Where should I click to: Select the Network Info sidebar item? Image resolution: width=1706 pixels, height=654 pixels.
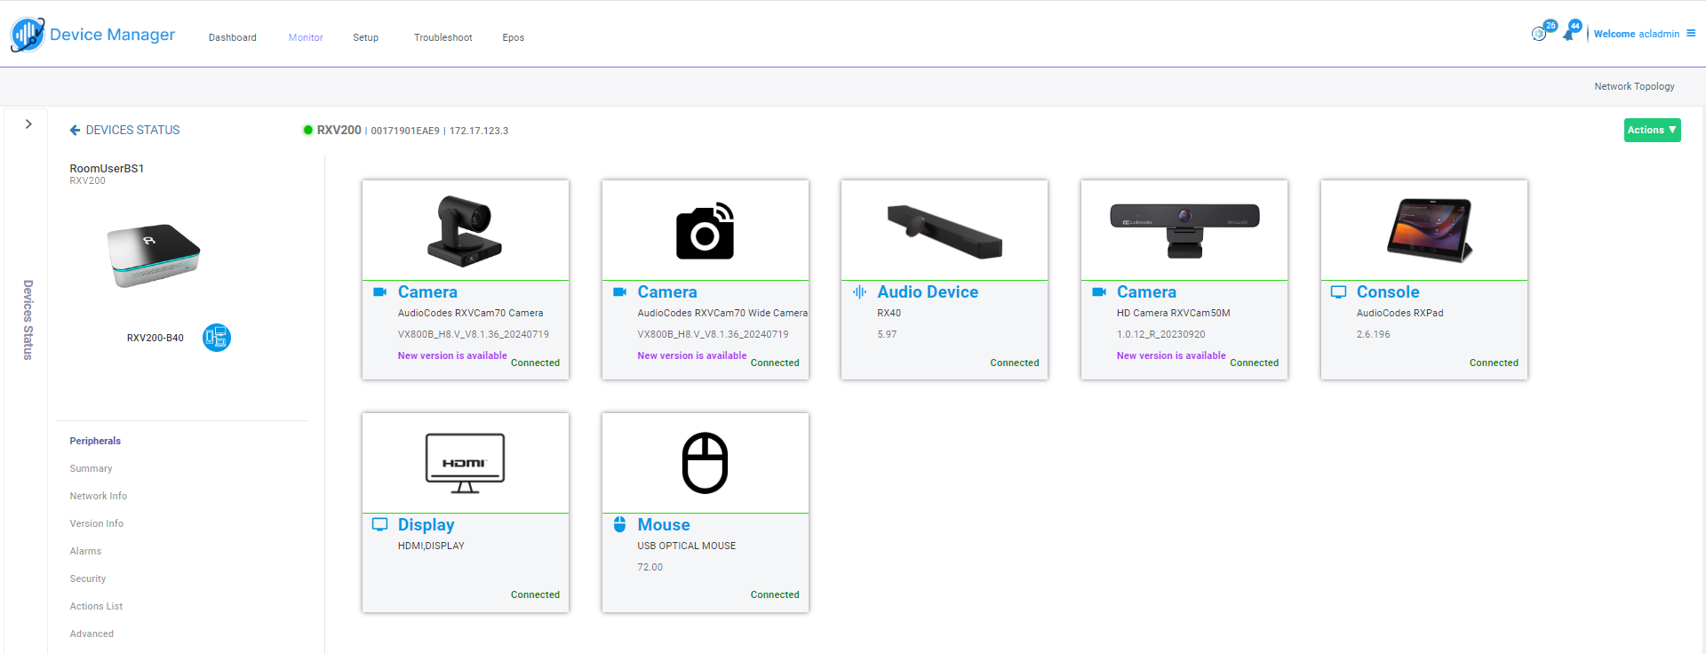coord(99,496)
